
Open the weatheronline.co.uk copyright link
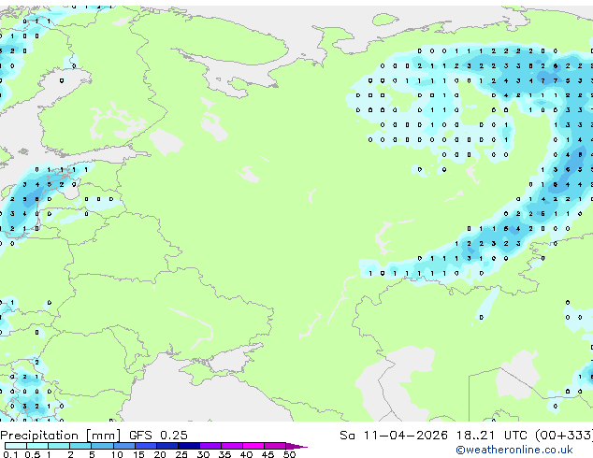click(x=514, y=450)
